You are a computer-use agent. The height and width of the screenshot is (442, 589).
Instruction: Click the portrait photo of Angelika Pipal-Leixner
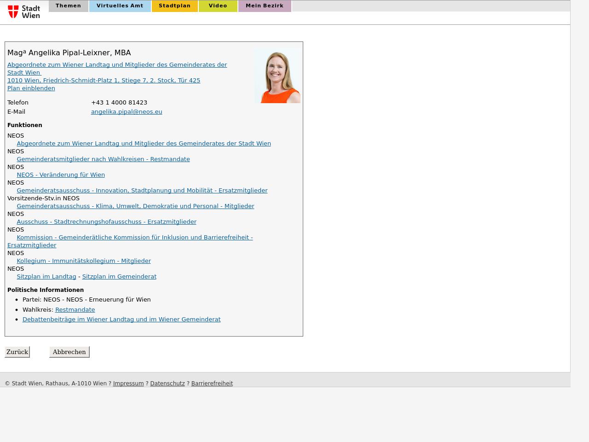pos(277,76)
